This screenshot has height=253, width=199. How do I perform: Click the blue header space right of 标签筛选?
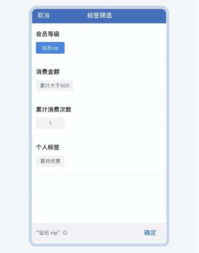[140, 16]
